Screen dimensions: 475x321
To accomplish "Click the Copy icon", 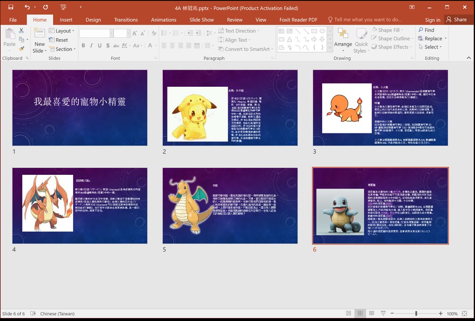I will point(22,40).
